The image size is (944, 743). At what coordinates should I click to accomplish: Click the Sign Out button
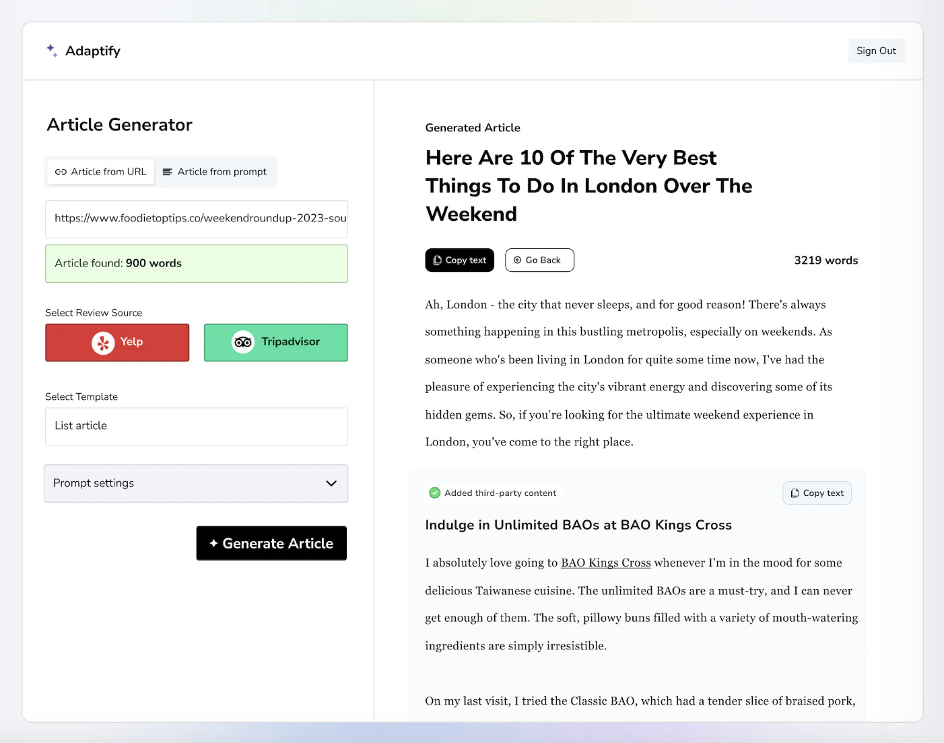pos(876,50)
